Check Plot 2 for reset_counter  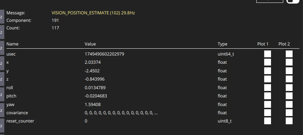click(x=289, y=121)
